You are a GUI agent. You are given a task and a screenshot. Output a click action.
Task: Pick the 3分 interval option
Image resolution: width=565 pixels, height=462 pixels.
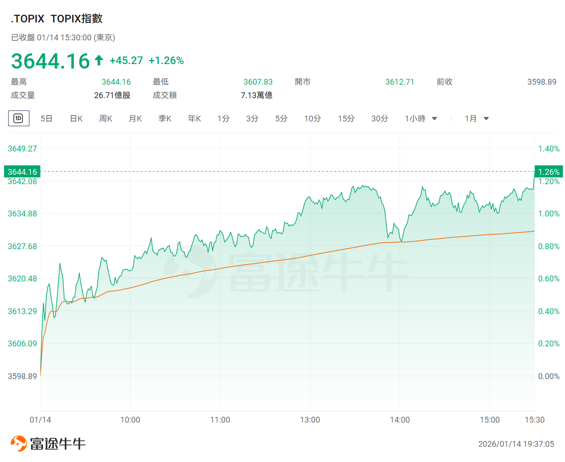click(x=252, y=119)
